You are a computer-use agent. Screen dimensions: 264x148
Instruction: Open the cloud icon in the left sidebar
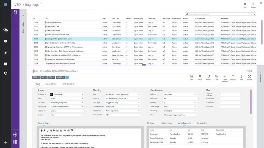point(5,30)
